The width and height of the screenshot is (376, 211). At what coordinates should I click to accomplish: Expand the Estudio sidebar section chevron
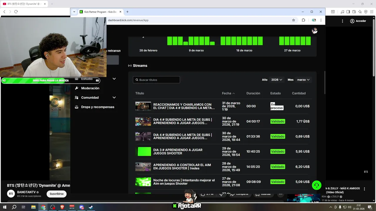[114, 79]
